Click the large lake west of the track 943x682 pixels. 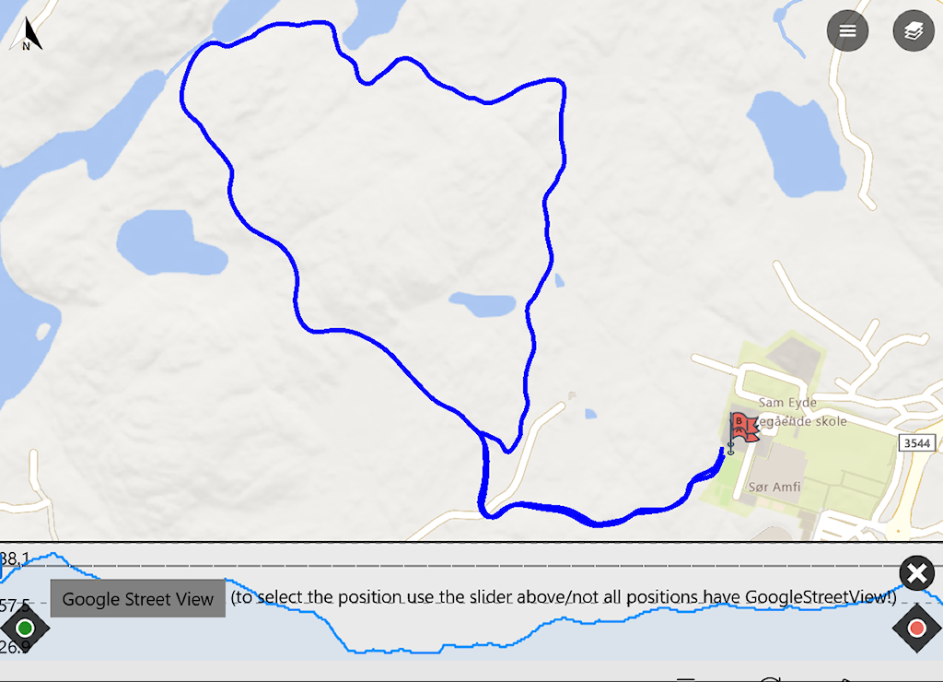(x=170, y=242)
